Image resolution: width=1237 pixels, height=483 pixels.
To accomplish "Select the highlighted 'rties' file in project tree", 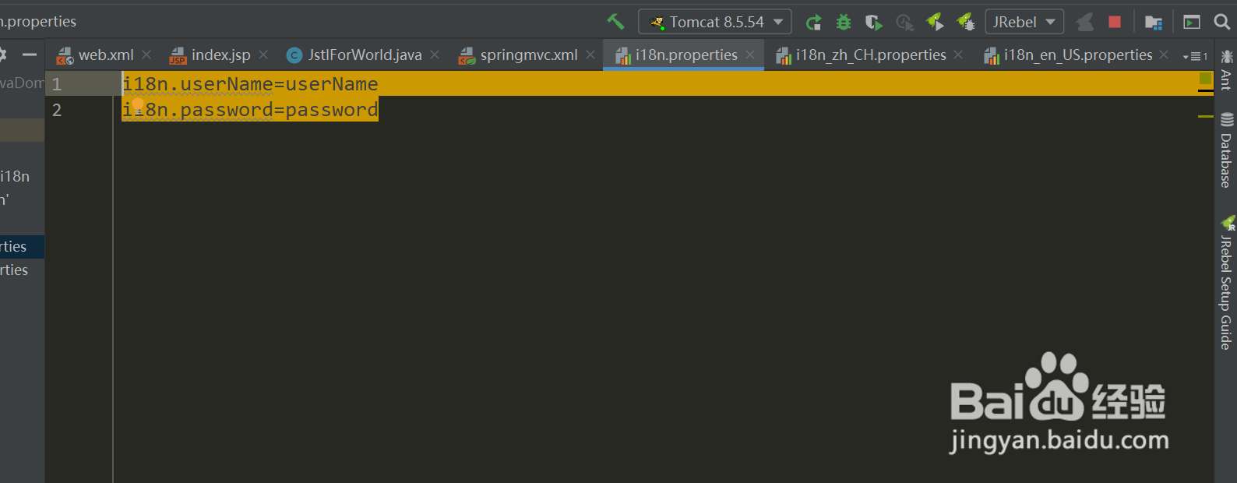I will point(22,247).
